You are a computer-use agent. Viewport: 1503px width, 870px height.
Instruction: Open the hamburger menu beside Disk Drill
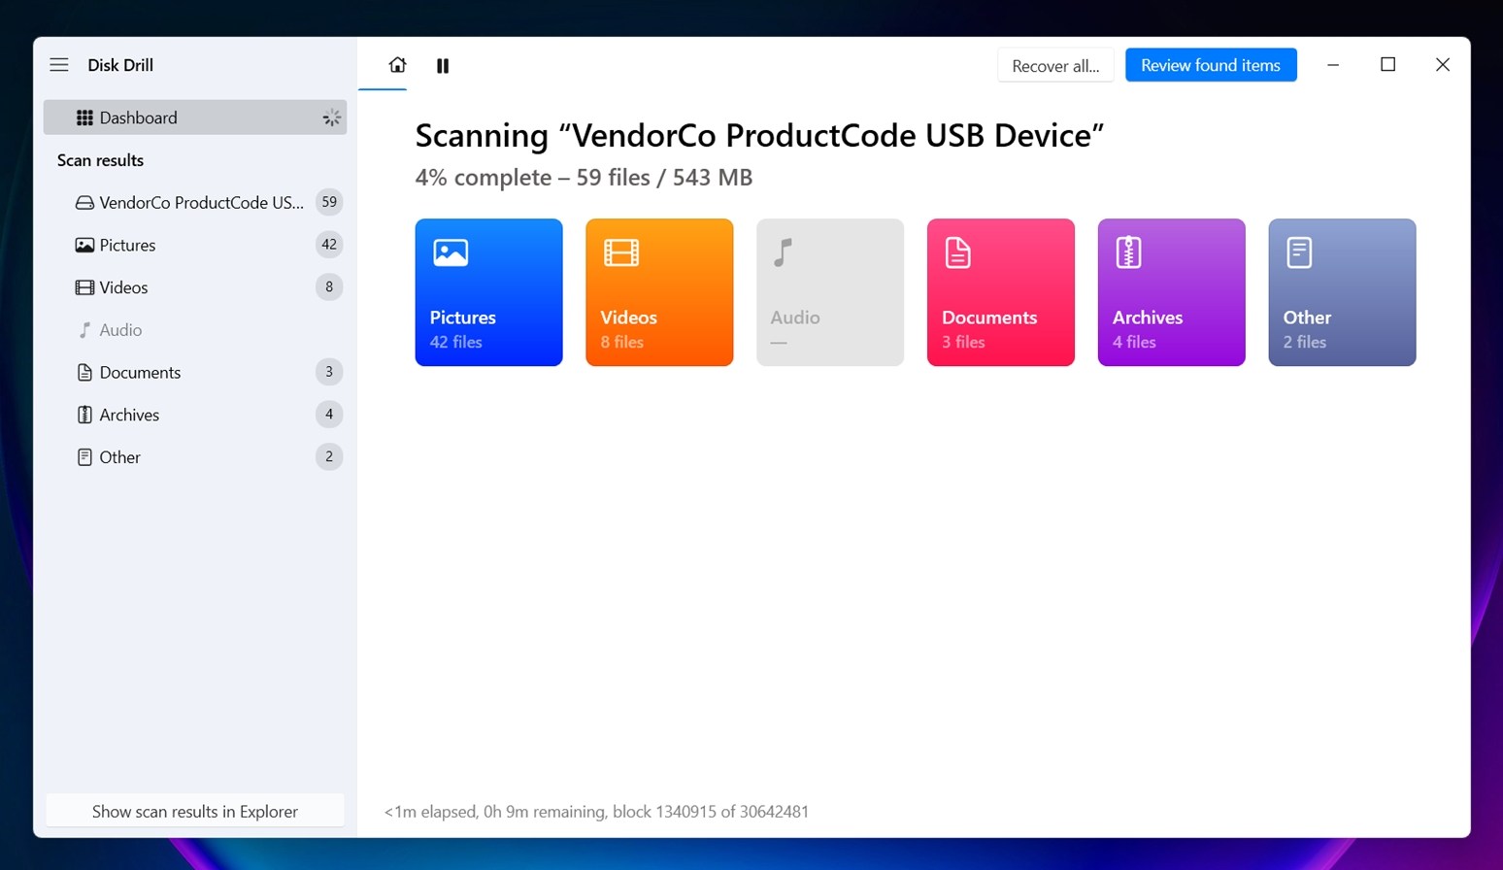(59, 65)
